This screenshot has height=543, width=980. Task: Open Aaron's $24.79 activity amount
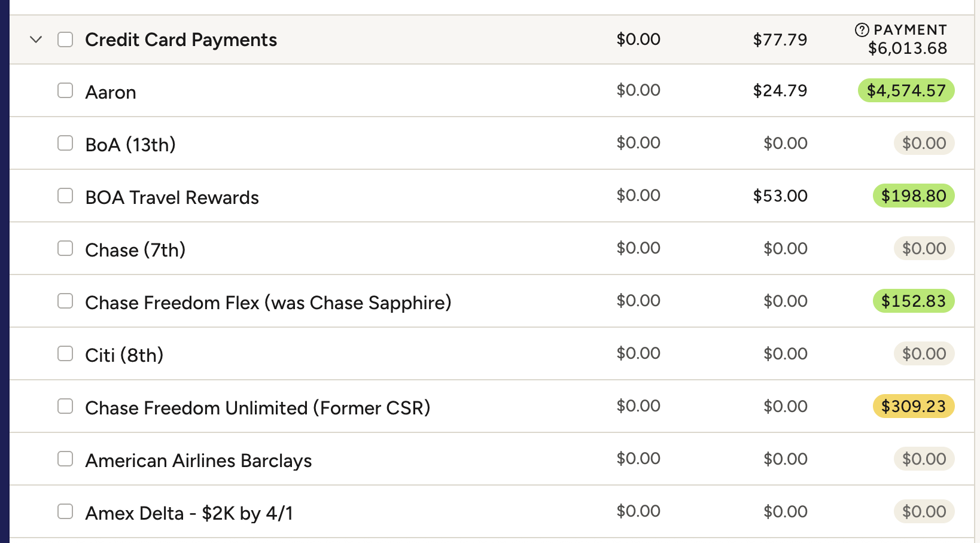[780, 91]
